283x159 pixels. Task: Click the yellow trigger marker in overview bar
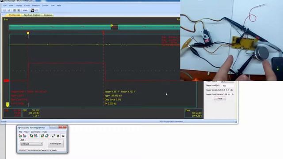(x=112, y=26)
